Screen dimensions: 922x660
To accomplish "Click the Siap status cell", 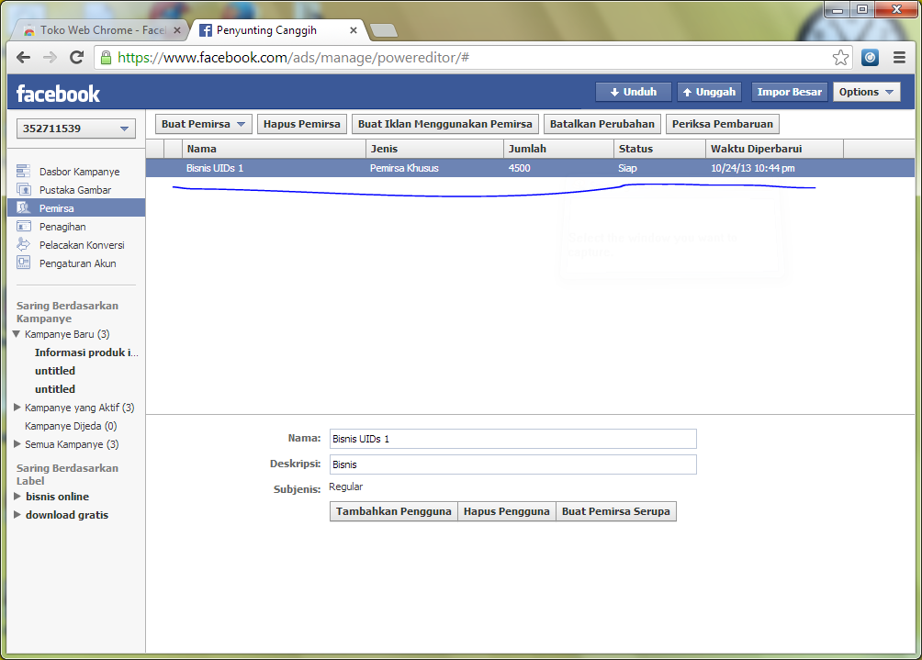I will coord(627,168).
